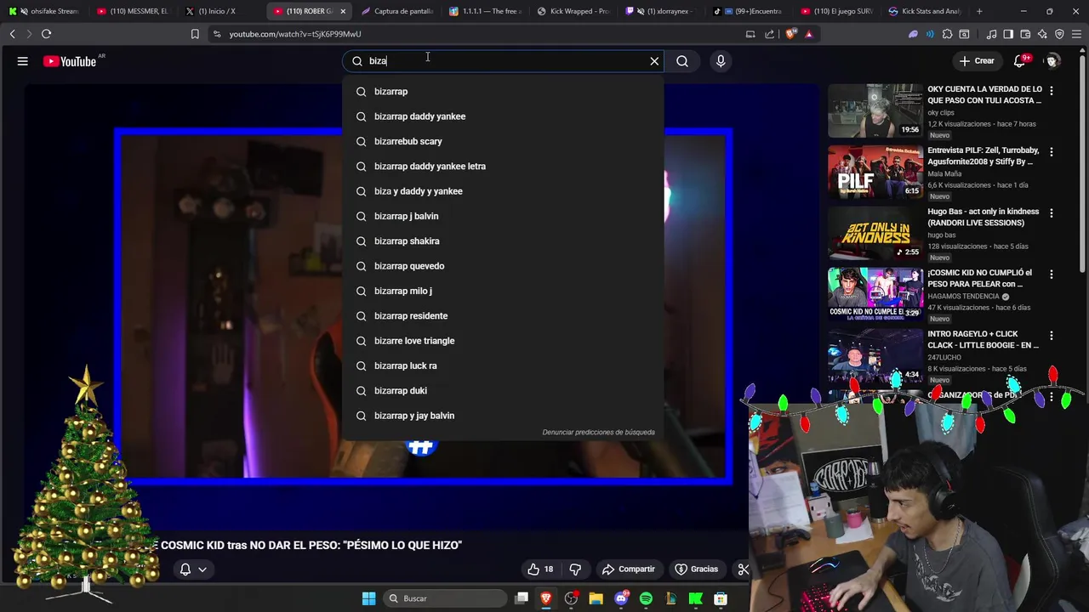
Task: Open the 'OKY CUENTA LA VERDAD' video thumbnail
Action: (x=875, y=110)
